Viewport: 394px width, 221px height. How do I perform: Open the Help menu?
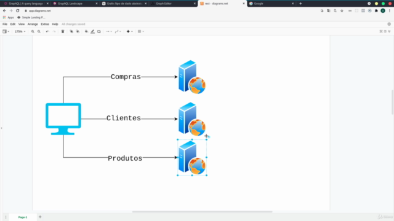(55, 25)
